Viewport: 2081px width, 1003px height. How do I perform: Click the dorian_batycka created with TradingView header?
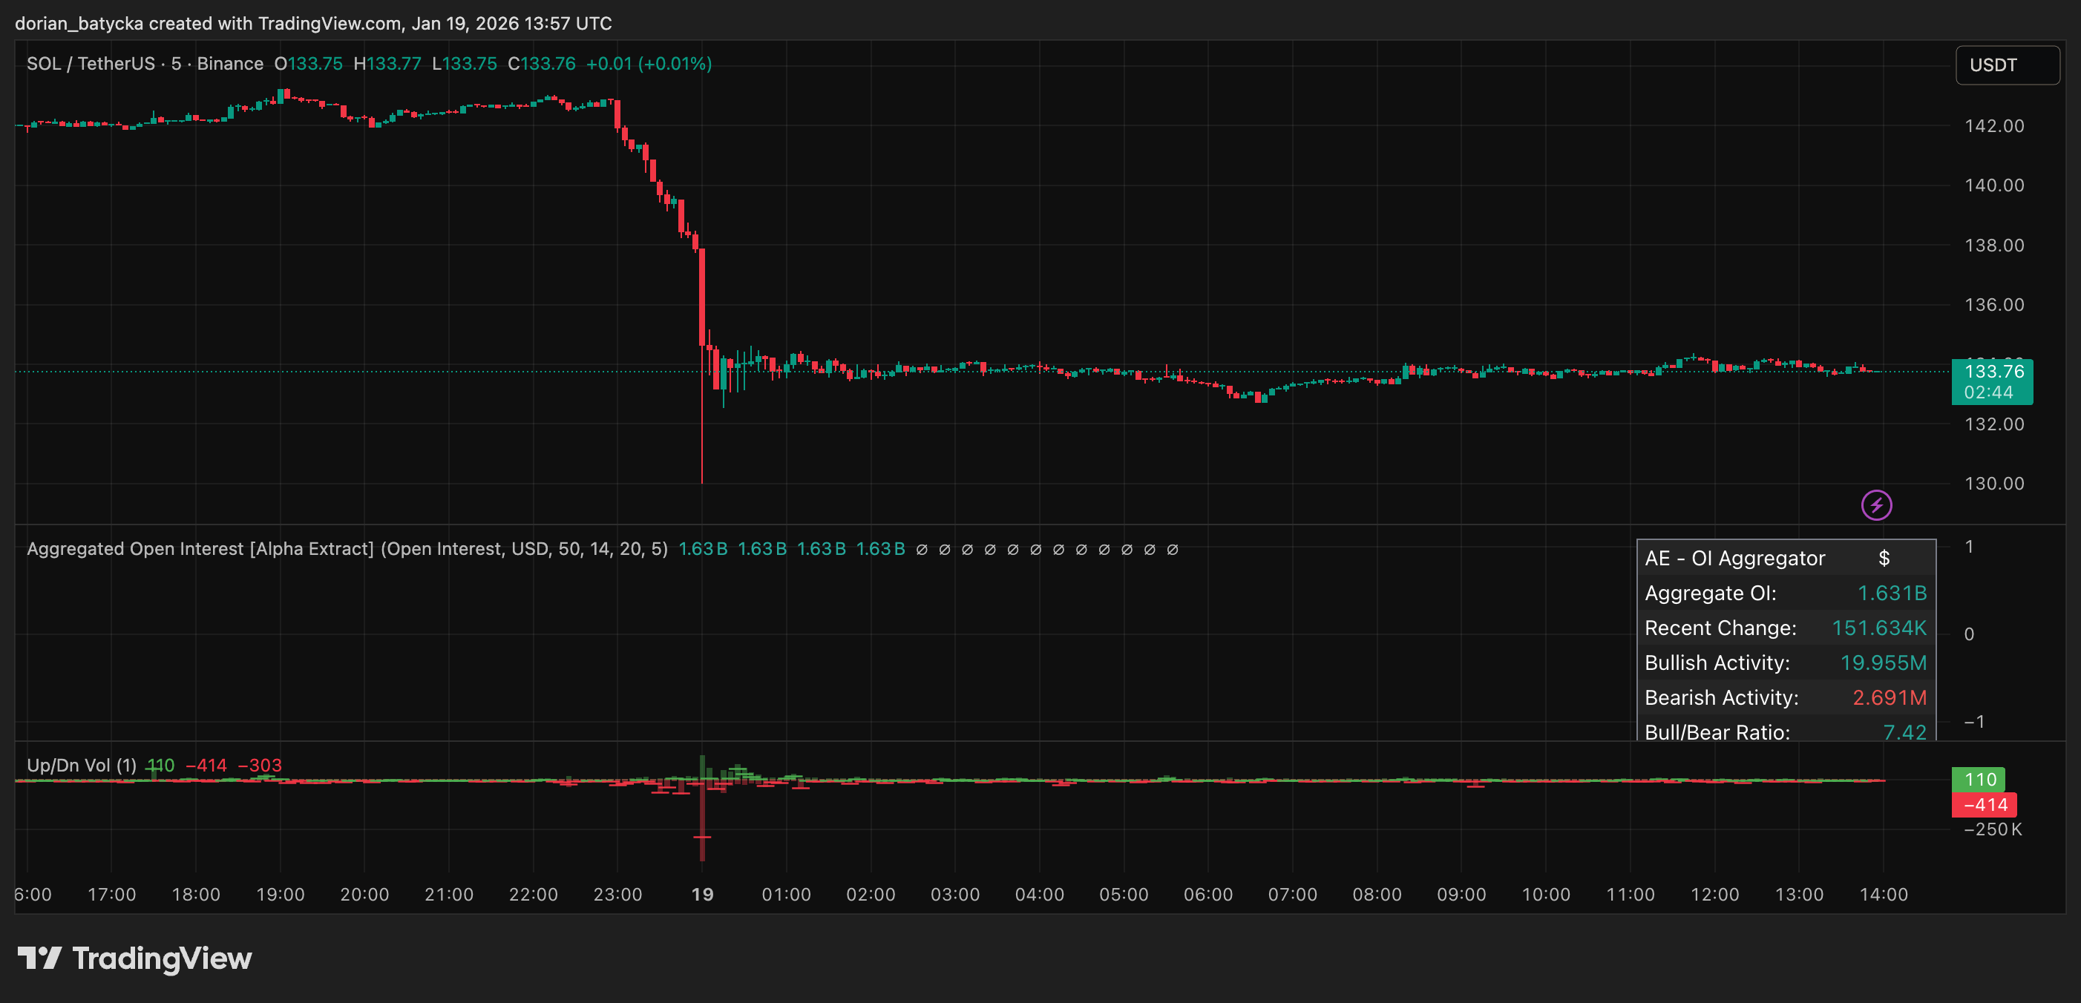tap(312, 24)
